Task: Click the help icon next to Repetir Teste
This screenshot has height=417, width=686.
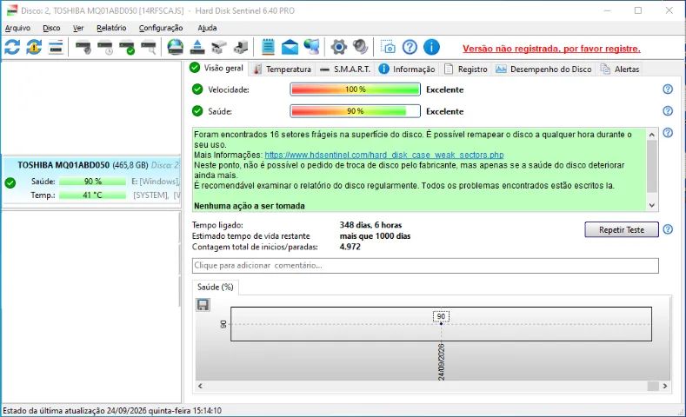Action: [668, 229]
